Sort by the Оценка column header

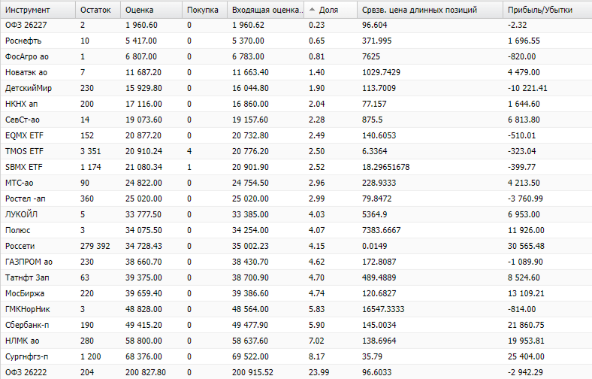tap(151, 10)
